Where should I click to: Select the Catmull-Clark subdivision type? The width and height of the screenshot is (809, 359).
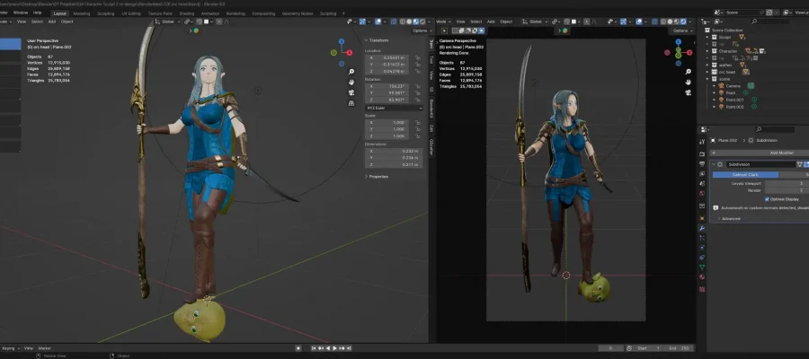tap(745, 175)
